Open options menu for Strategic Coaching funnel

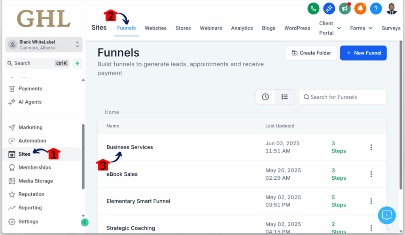(371, 228)
